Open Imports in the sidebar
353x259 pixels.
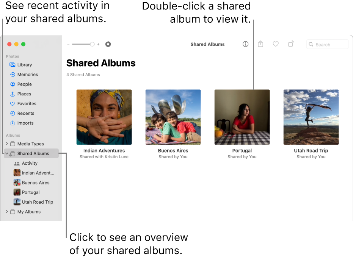(25, 123)
